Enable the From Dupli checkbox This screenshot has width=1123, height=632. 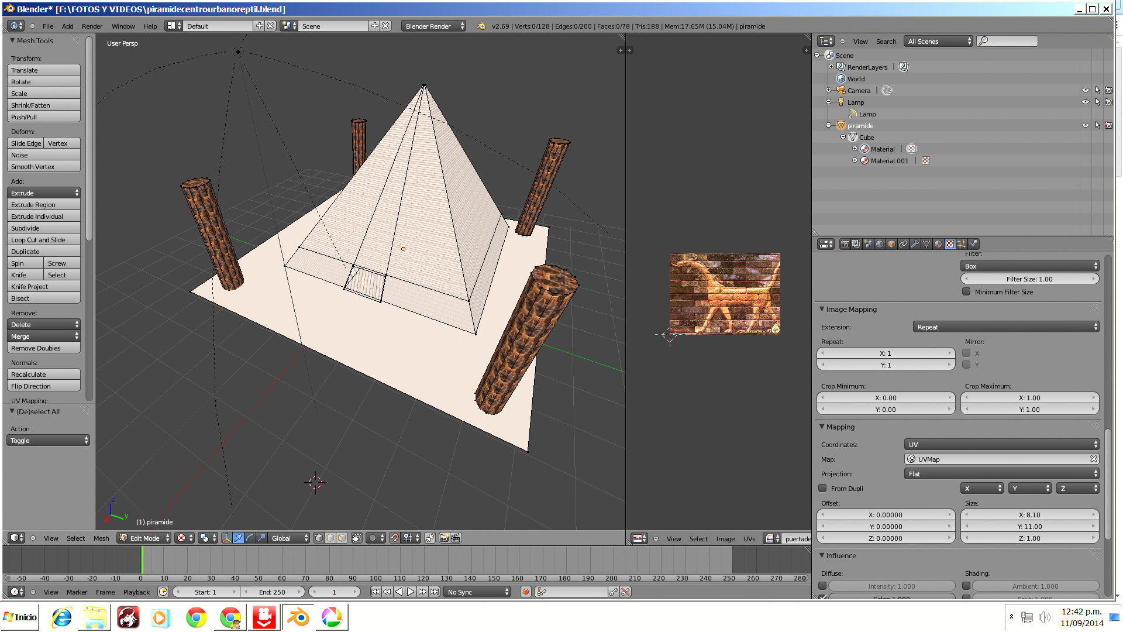(x=822, y=489)
